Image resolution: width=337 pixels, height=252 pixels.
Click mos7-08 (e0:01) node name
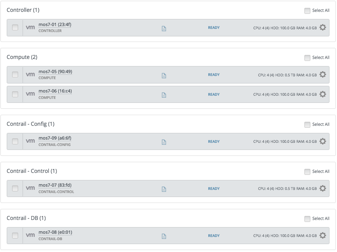pyautogui.click(x=55, y=232)
